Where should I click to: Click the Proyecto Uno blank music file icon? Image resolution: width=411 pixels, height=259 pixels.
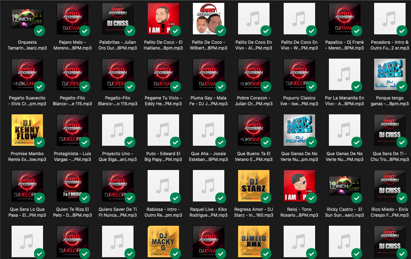pyautogui.click(x=118, y=130)
